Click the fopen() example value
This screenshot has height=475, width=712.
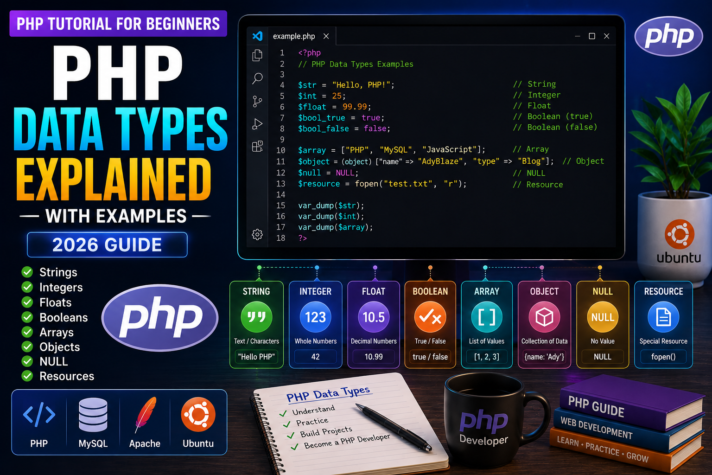tap(663, 357)
